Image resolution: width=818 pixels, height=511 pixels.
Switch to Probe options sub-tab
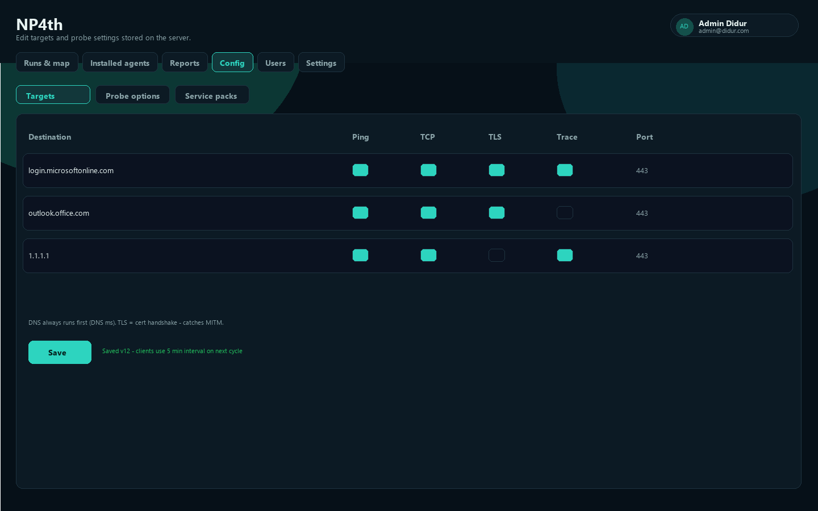132,95
